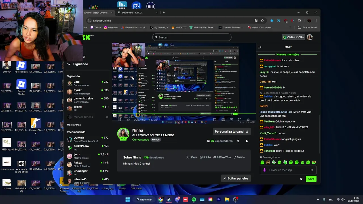Image resolution: width=363 pixels, height=204 pixels.
Task: Bookmark this page with star icon
Action: click(262, 21)
